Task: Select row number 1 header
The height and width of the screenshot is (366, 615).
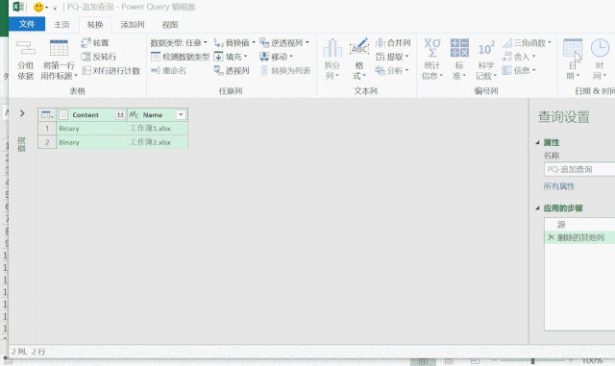Action: pos(47,129)
